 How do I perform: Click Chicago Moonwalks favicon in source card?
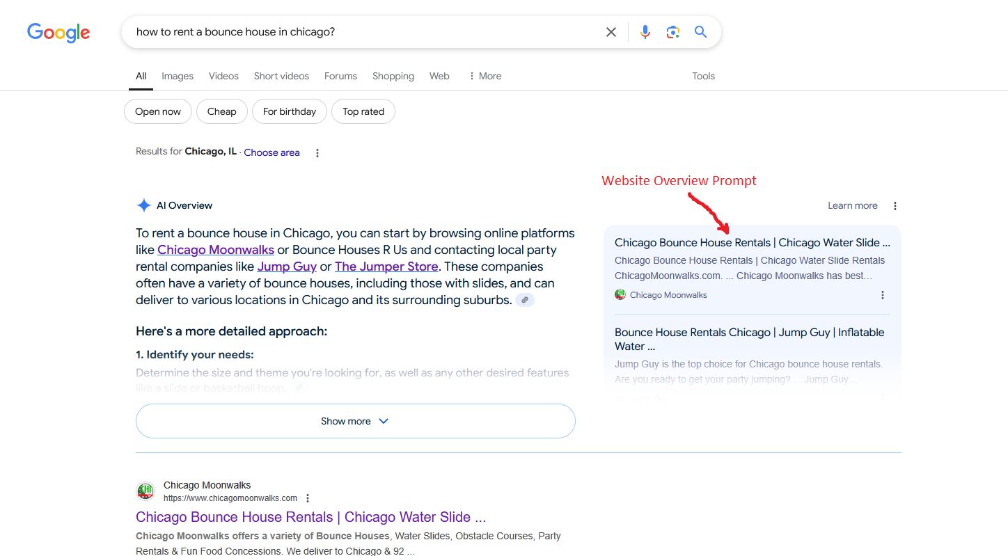click(620, 294)
